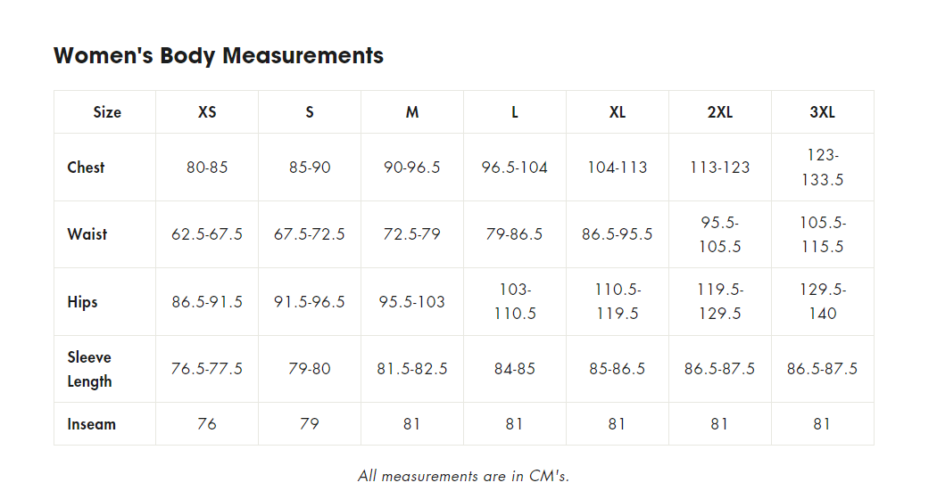Viewport: 937px width, 499px height.
Task: Click the Women's Body Measurements heading
Action: point(219,55)
